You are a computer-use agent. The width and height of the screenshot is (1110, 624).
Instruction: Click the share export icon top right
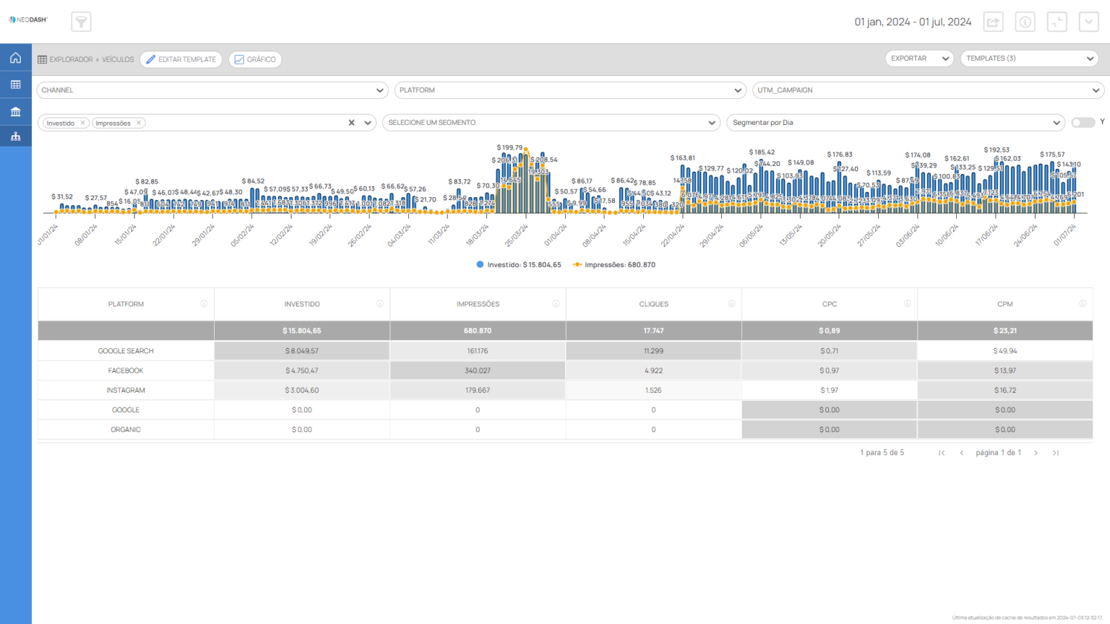993,22
